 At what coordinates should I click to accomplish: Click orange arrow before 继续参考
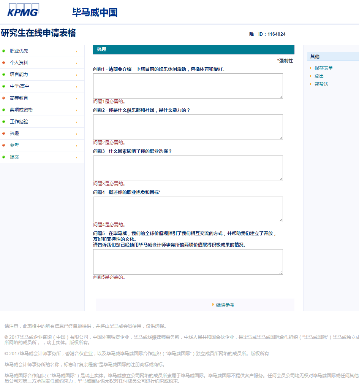click(213, 305)
